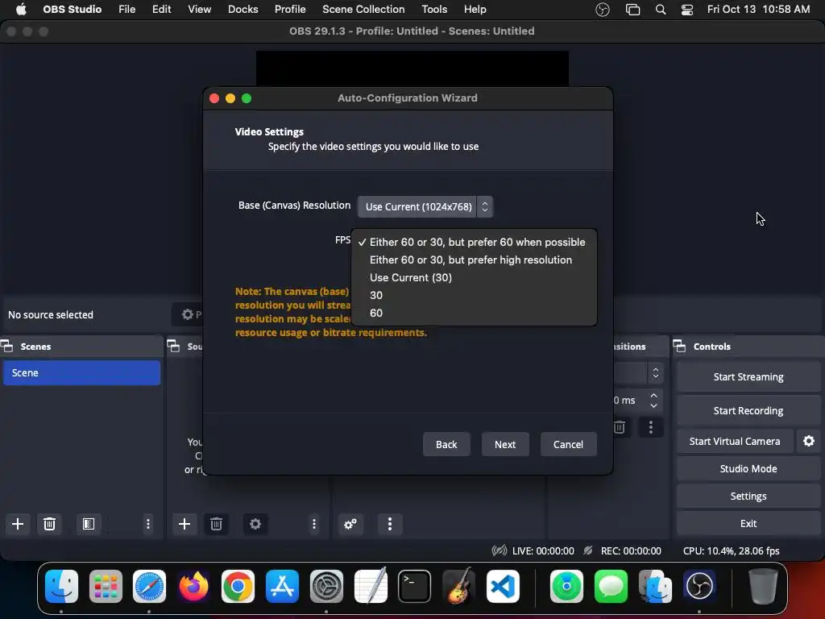Choose 'prefer high resolution' FPS option

474,260
